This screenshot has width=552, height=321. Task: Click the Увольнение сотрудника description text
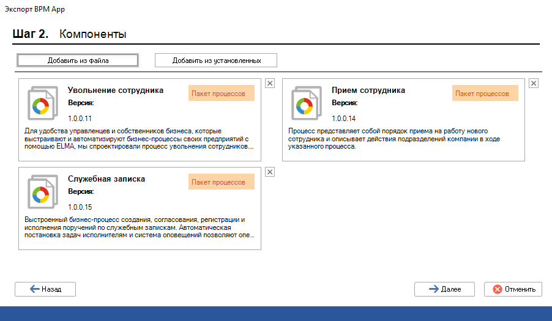click(138, 139)
